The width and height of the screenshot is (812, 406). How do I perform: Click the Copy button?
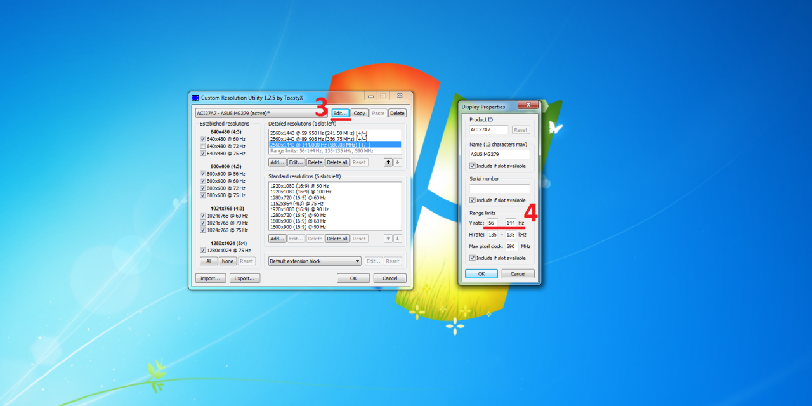360,113
